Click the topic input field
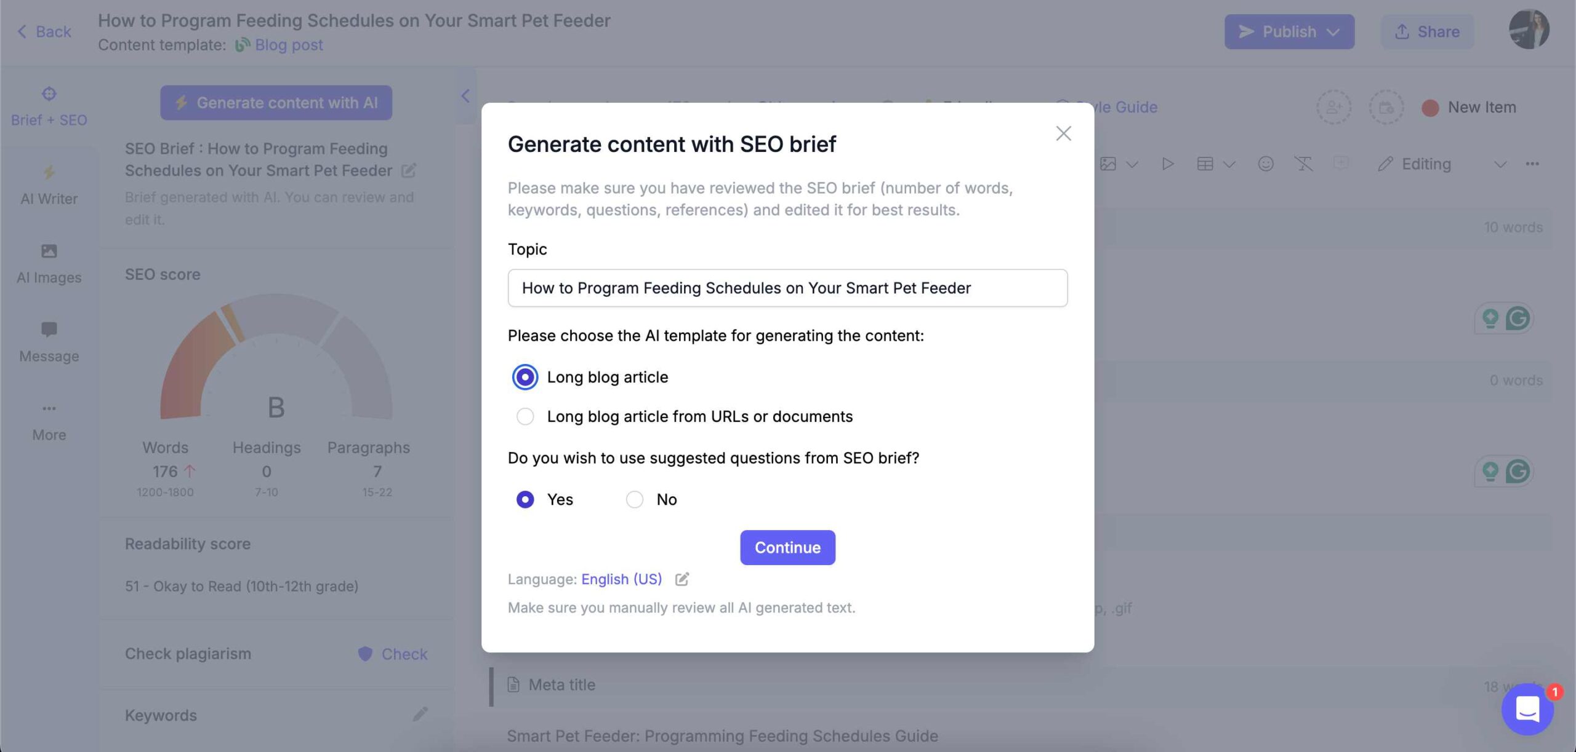1576x752 pixels. click(x=787, y=287)
